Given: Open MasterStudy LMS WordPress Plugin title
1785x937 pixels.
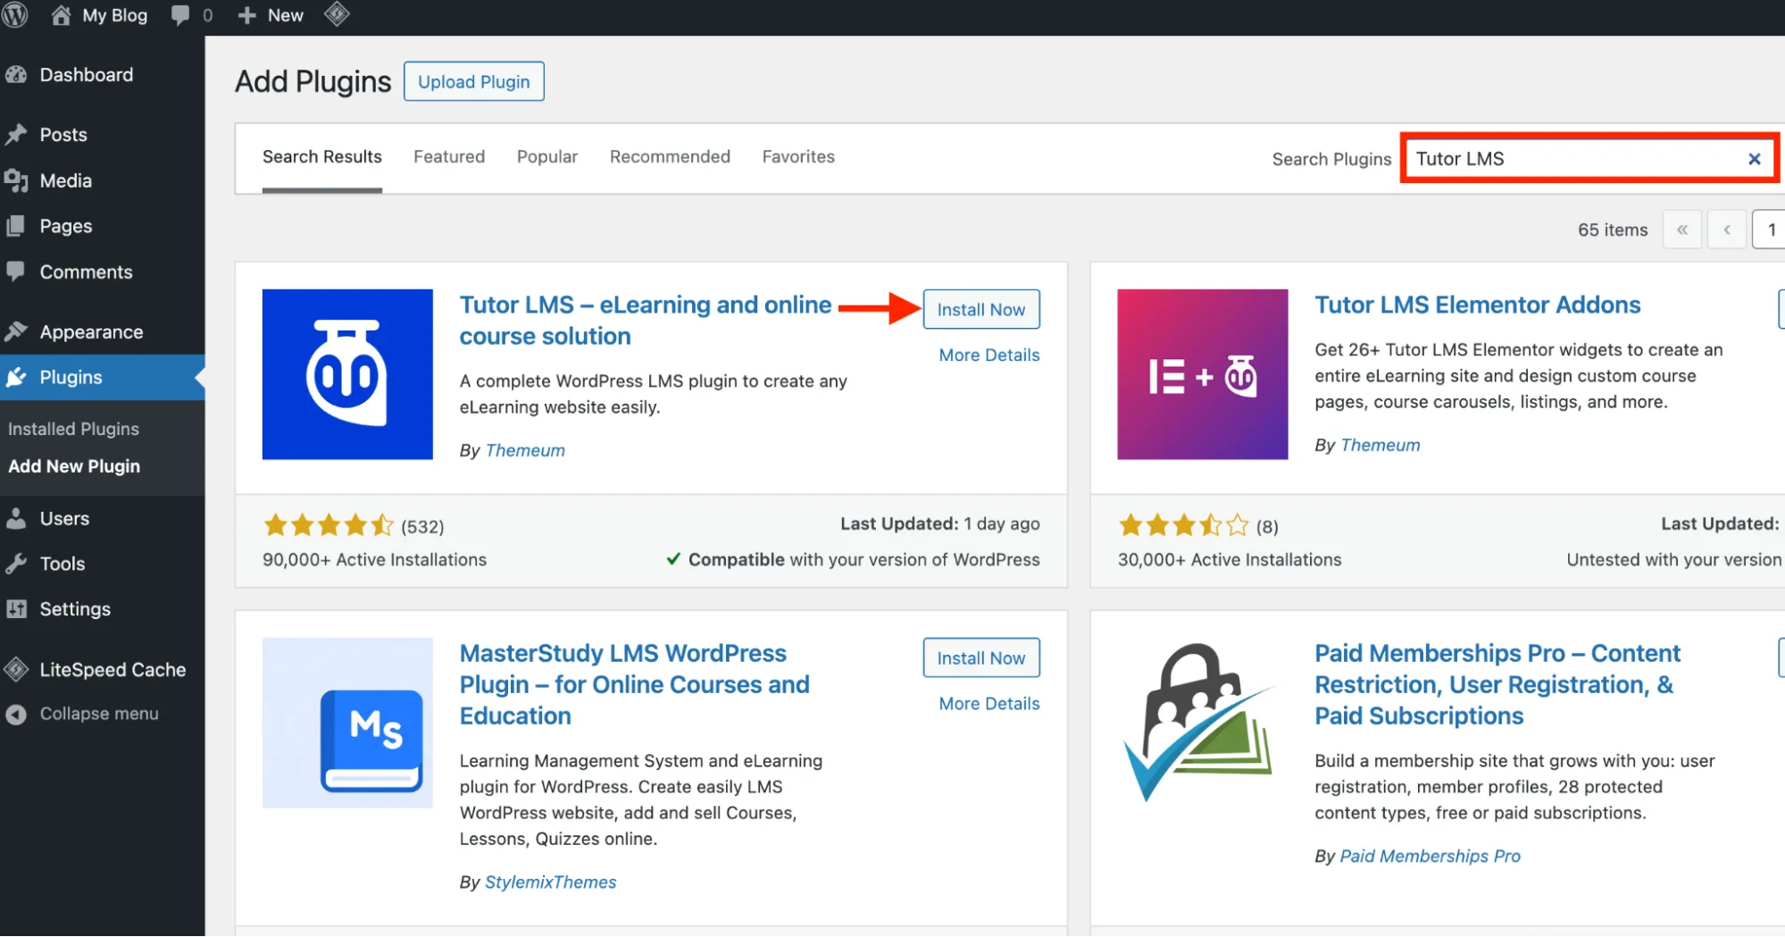Looking at the screenshot, I should point(634,684).
